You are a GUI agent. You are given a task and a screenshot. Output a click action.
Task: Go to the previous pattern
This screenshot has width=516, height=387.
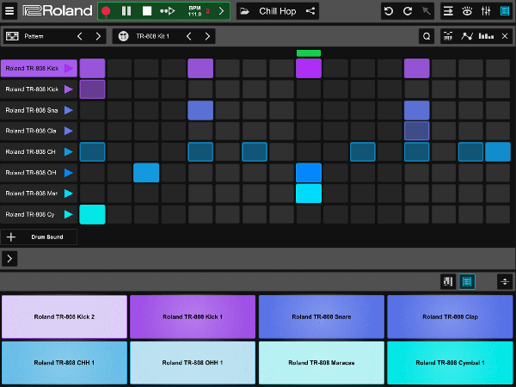pos(80,36)
